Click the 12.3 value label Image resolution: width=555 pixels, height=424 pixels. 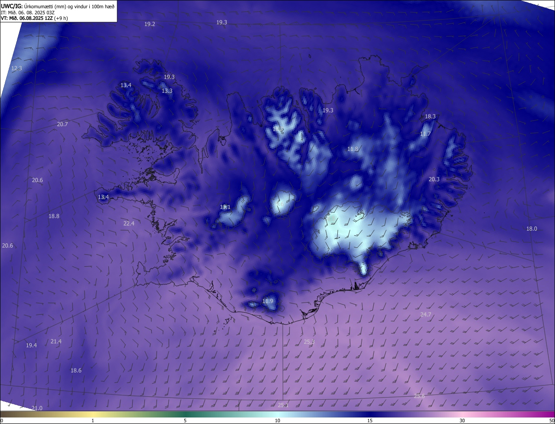[x=16, y=68]
